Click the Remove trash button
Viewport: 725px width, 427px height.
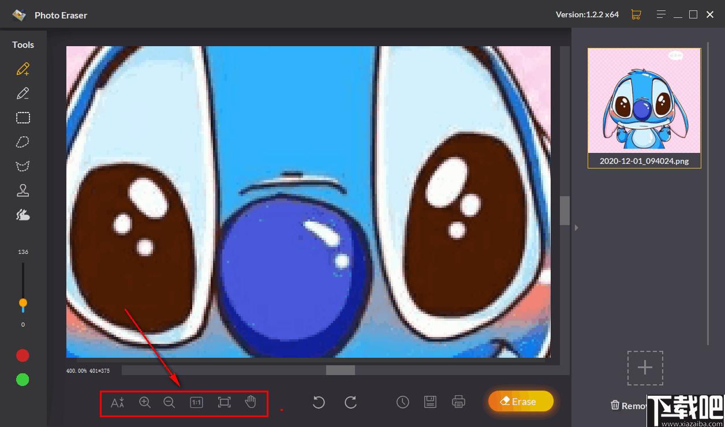[x=629, y=406]
